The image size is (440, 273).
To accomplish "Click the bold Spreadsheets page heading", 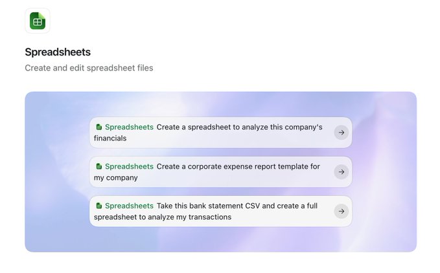I will click(x=58, y=52).
